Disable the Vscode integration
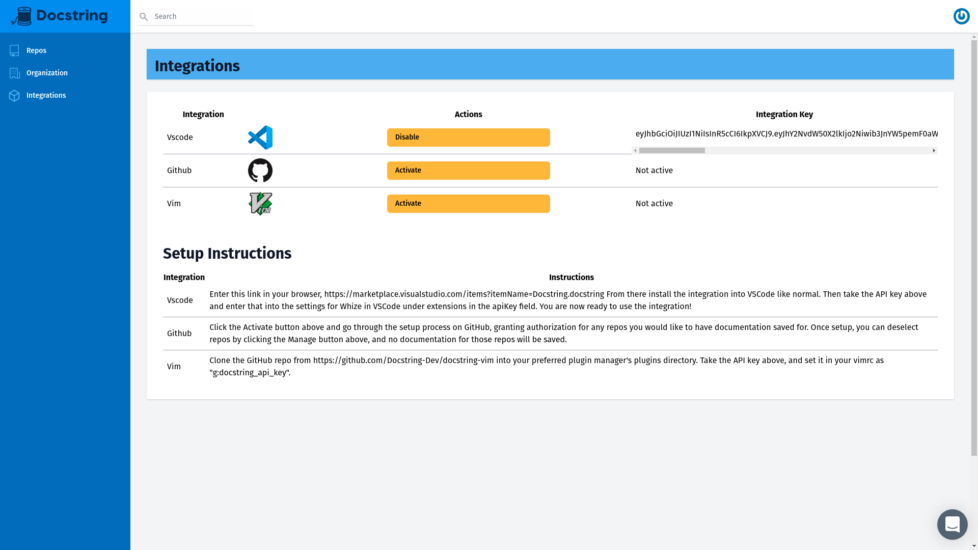The height and width of the screenshot is (550, 978). click(468, 137)
